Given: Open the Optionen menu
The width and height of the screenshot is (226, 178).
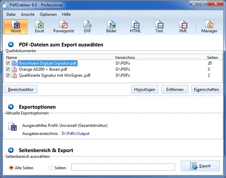Looking at the screenshot, I should tap(48, 14).
